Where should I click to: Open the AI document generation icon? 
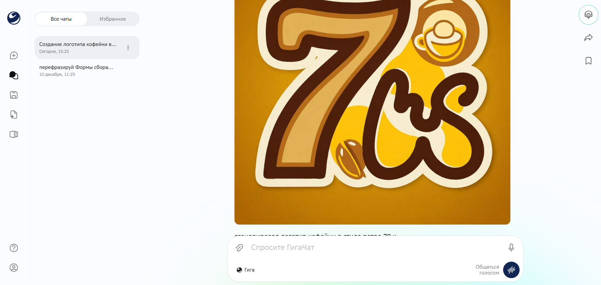tap(14, 115)
